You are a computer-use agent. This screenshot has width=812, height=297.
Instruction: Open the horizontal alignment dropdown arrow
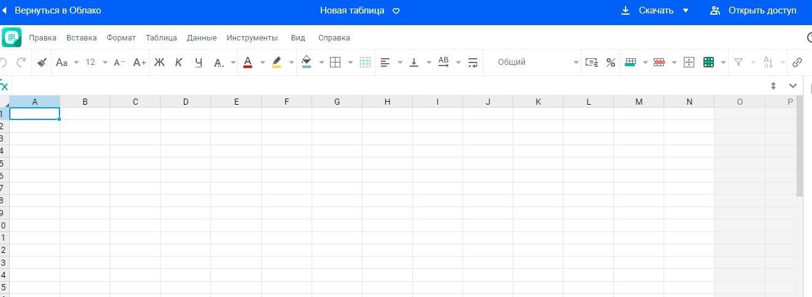pyautogui.click(x=400, y=62)
